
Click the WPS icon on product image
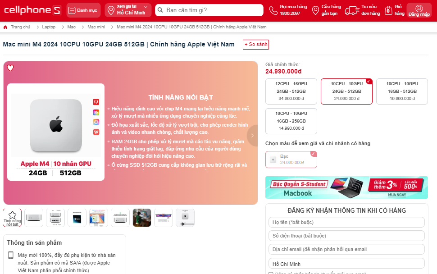96,132
